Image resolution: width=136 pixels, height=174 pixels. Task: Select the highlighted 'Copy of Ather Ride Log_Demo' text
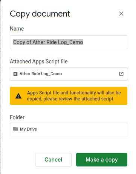click(x=48, y=42)
